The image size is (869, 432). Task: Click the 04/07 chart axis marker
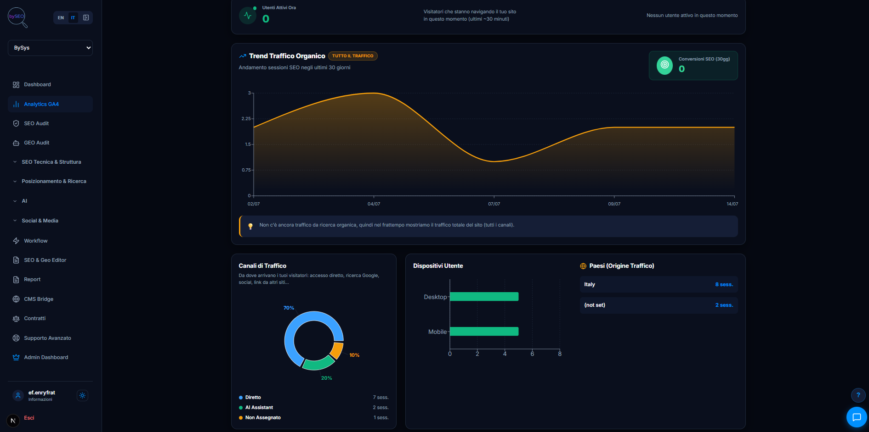374,204
